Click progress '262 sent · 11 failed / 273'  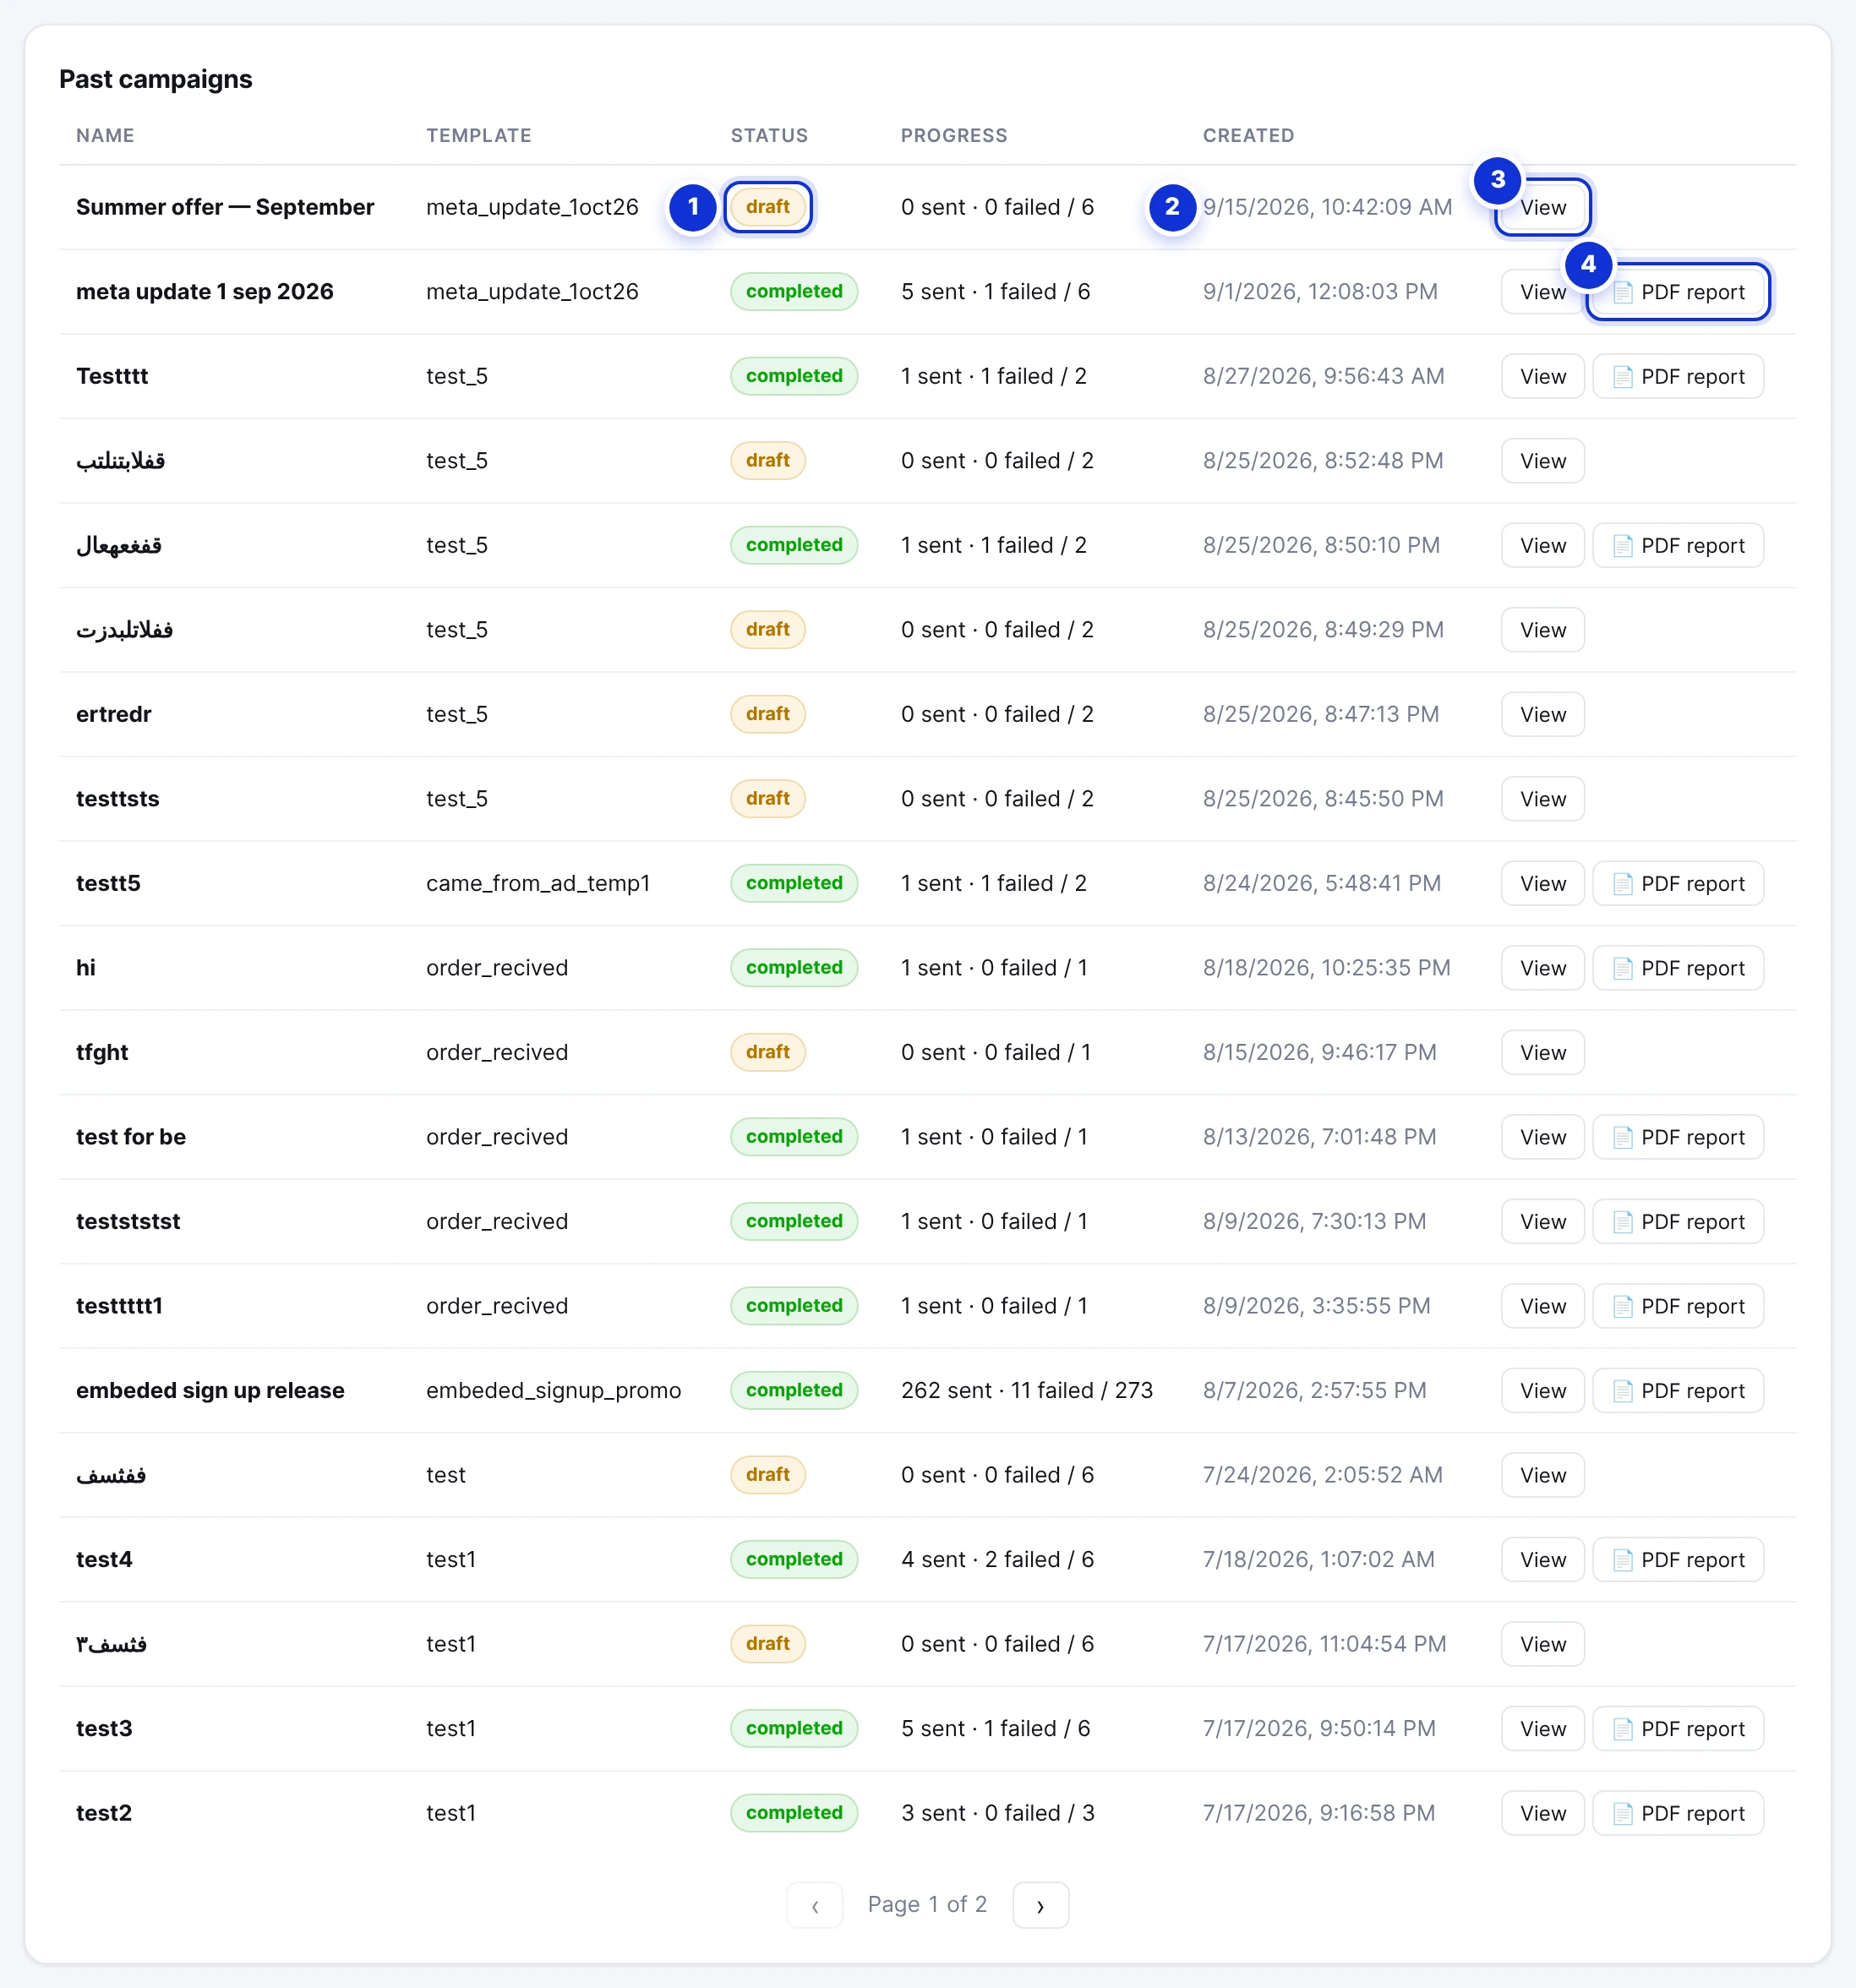tap(1027, 1390)
